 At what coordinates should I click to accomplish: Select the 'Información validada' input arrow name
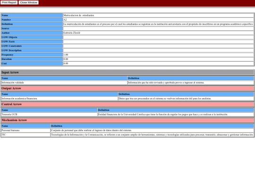point(13,83)
